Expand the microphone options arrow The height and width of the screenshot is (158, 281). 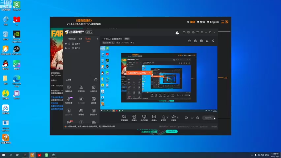coord(168,117)
